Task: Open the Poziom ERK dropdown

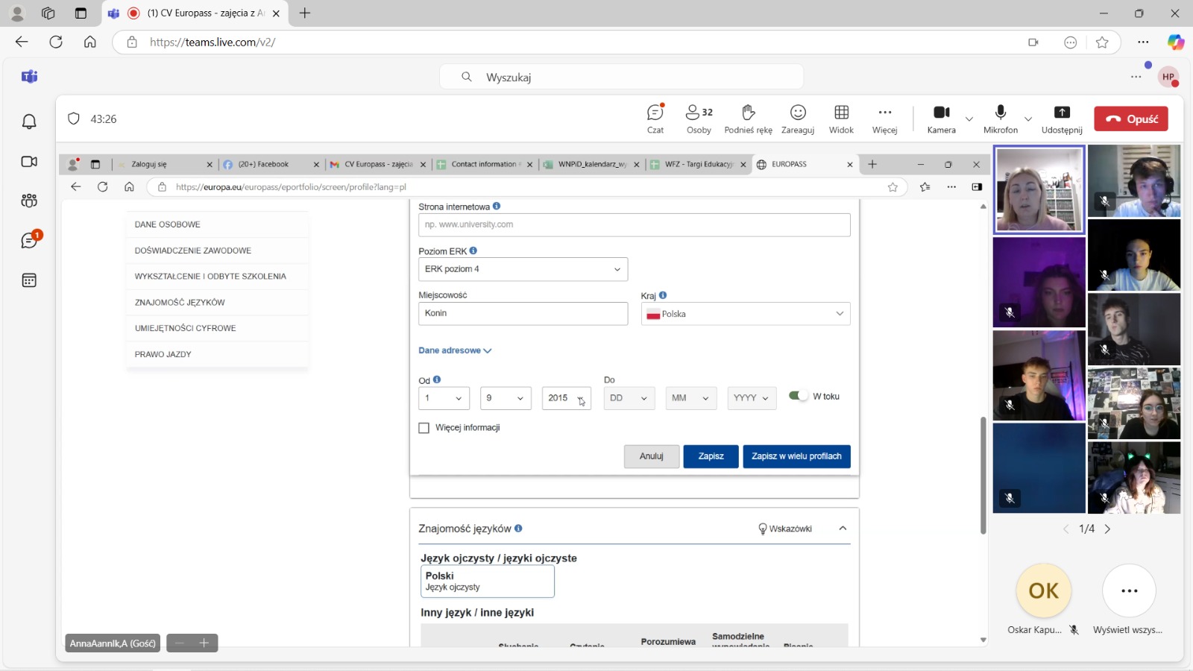Action: click(523, 269)
